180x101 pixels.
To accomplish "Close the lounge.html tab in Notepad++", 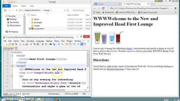I will (16, 49).
